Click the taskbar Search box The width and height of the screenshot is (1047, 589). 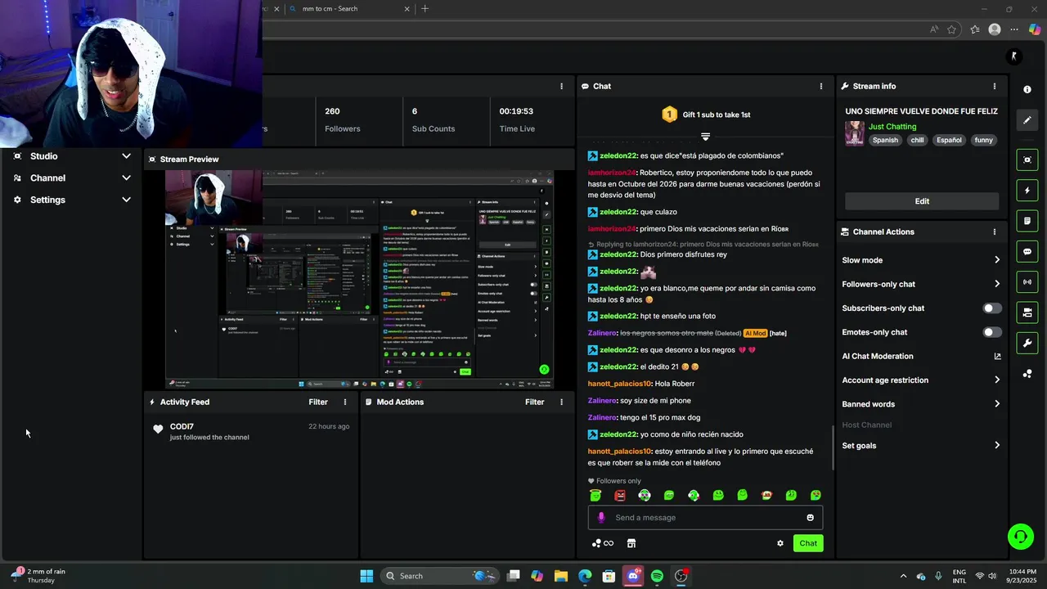pyautogui.click(x=441, y=576)
